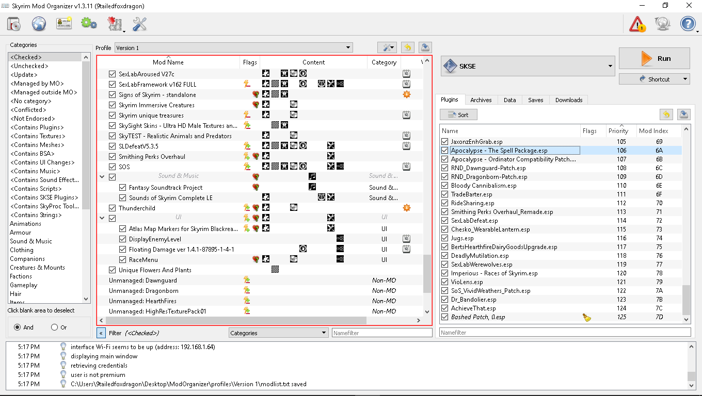
Task: Disable the Thunderchild mod checkbox
Action: [x=113, y=208]
